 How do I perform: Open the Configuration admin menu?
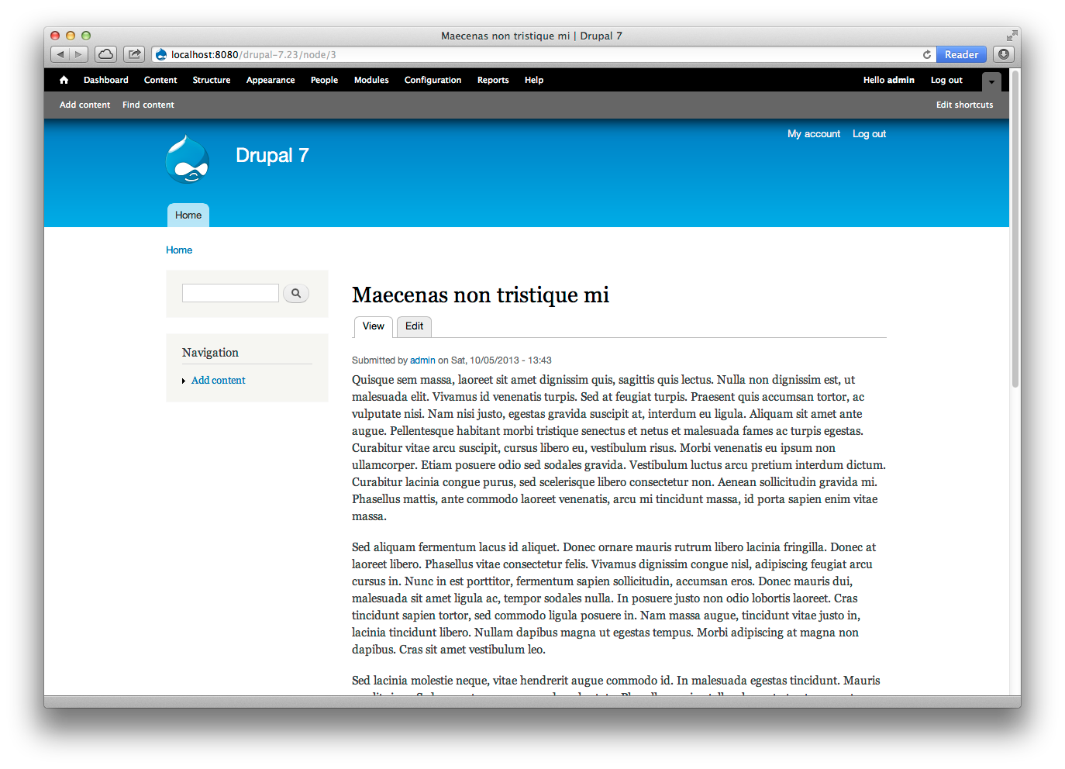tap(433, 80)
